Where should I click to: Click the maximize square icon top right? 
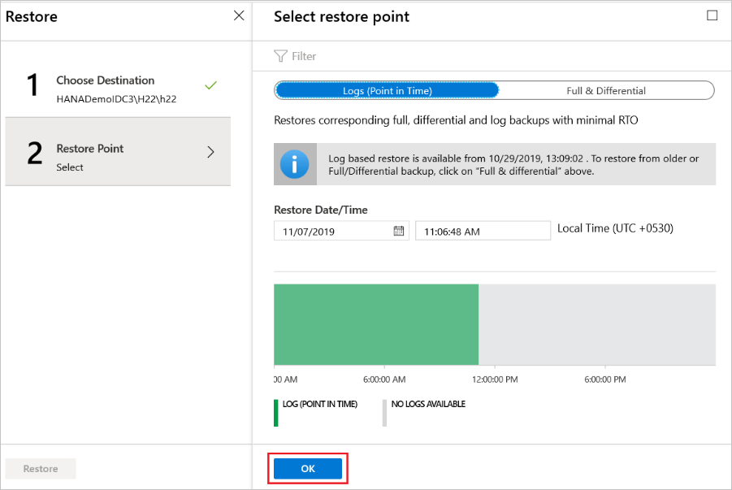[713, 15]
